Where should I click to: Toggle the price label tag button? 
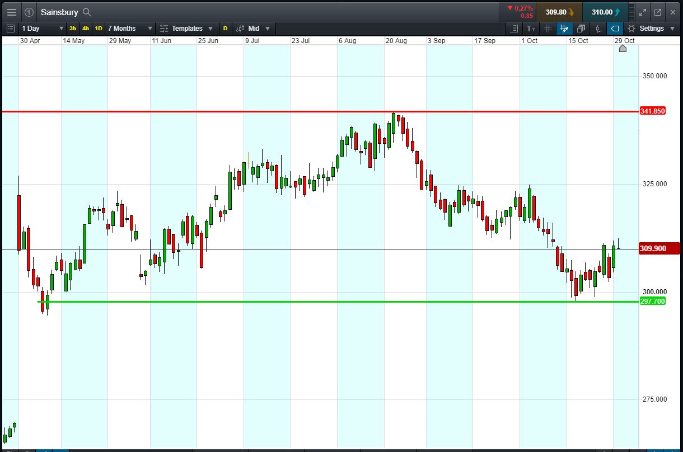point(615,29)
